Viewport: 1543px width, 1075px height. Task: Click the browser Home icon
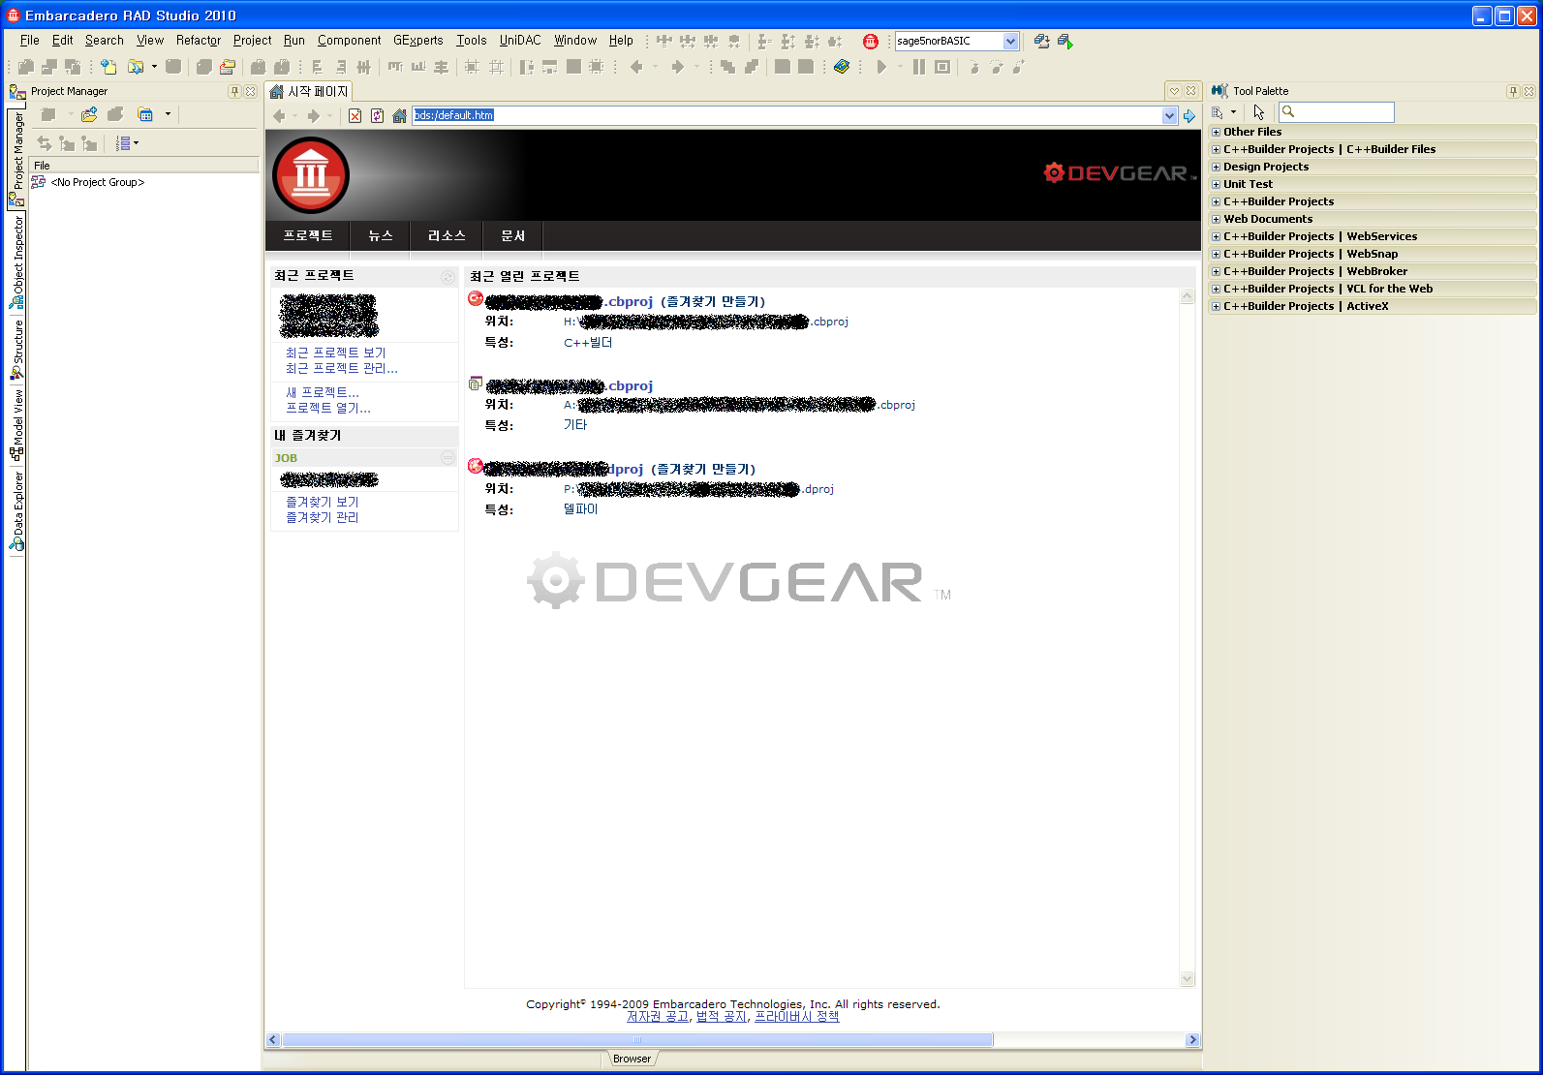coord(399,116)
